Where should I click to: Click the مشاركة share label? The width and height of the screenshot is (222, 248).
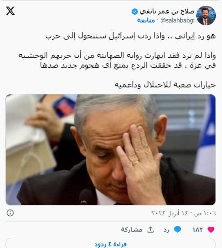click(x=132, y=230)
